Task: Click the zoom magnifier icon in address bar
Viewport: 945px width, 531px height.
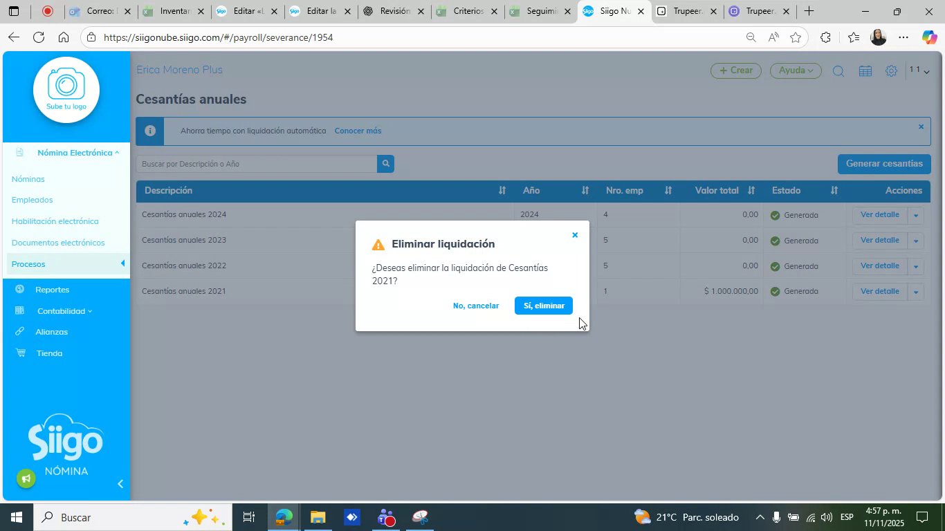Action: pyautogui.click(x=751, y=37)
